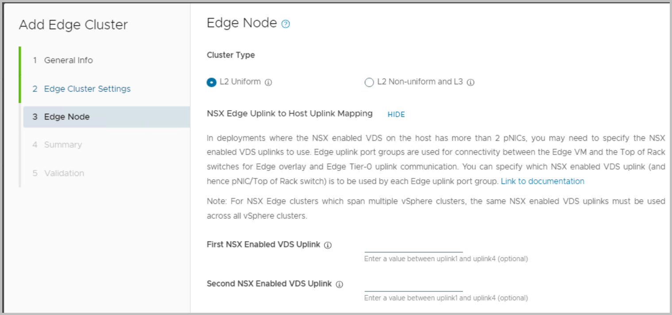Hide the NSX Edge Uplink mapping section
This screenshot has height=315, width=672.
click(x=396, y=114)
